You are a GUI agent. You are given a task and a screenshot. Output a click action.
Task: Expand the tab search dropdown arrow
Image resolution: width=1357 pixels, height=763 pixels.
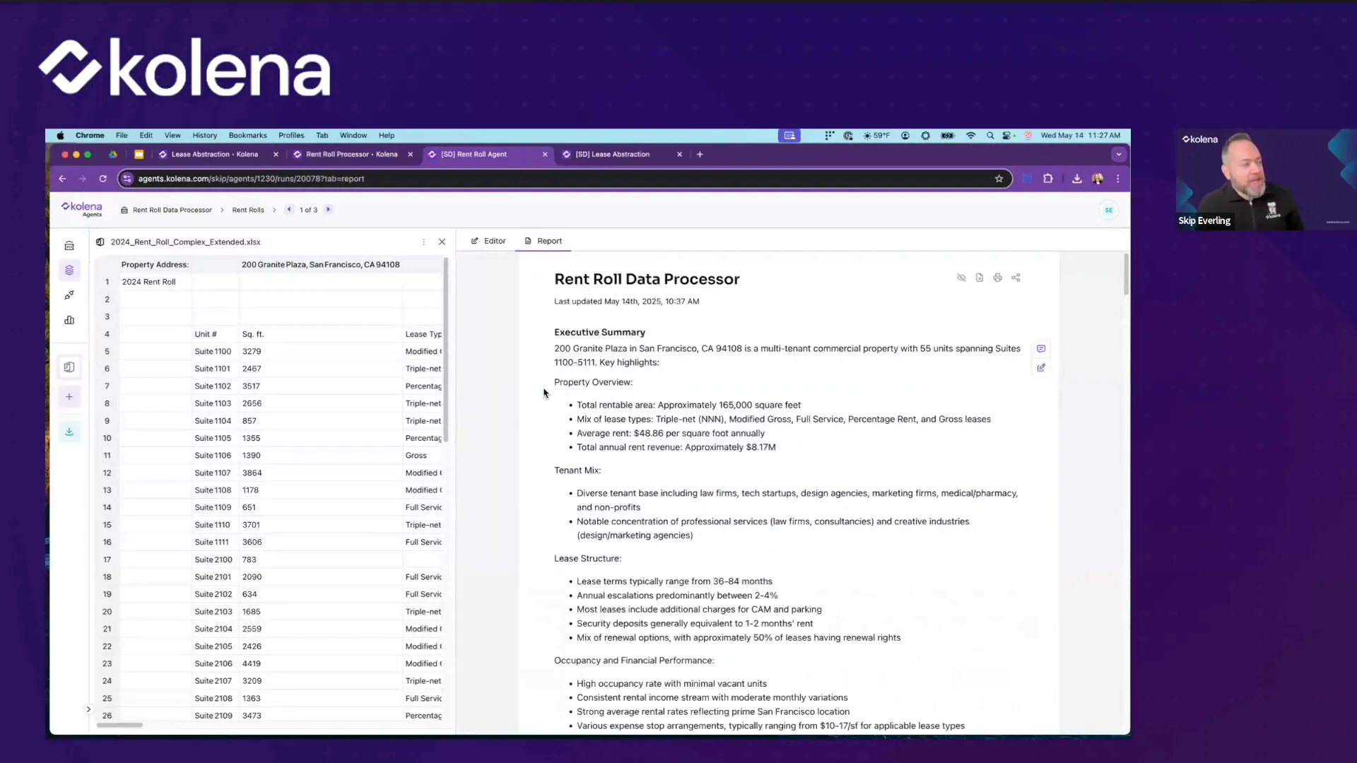pos(1118,154)
